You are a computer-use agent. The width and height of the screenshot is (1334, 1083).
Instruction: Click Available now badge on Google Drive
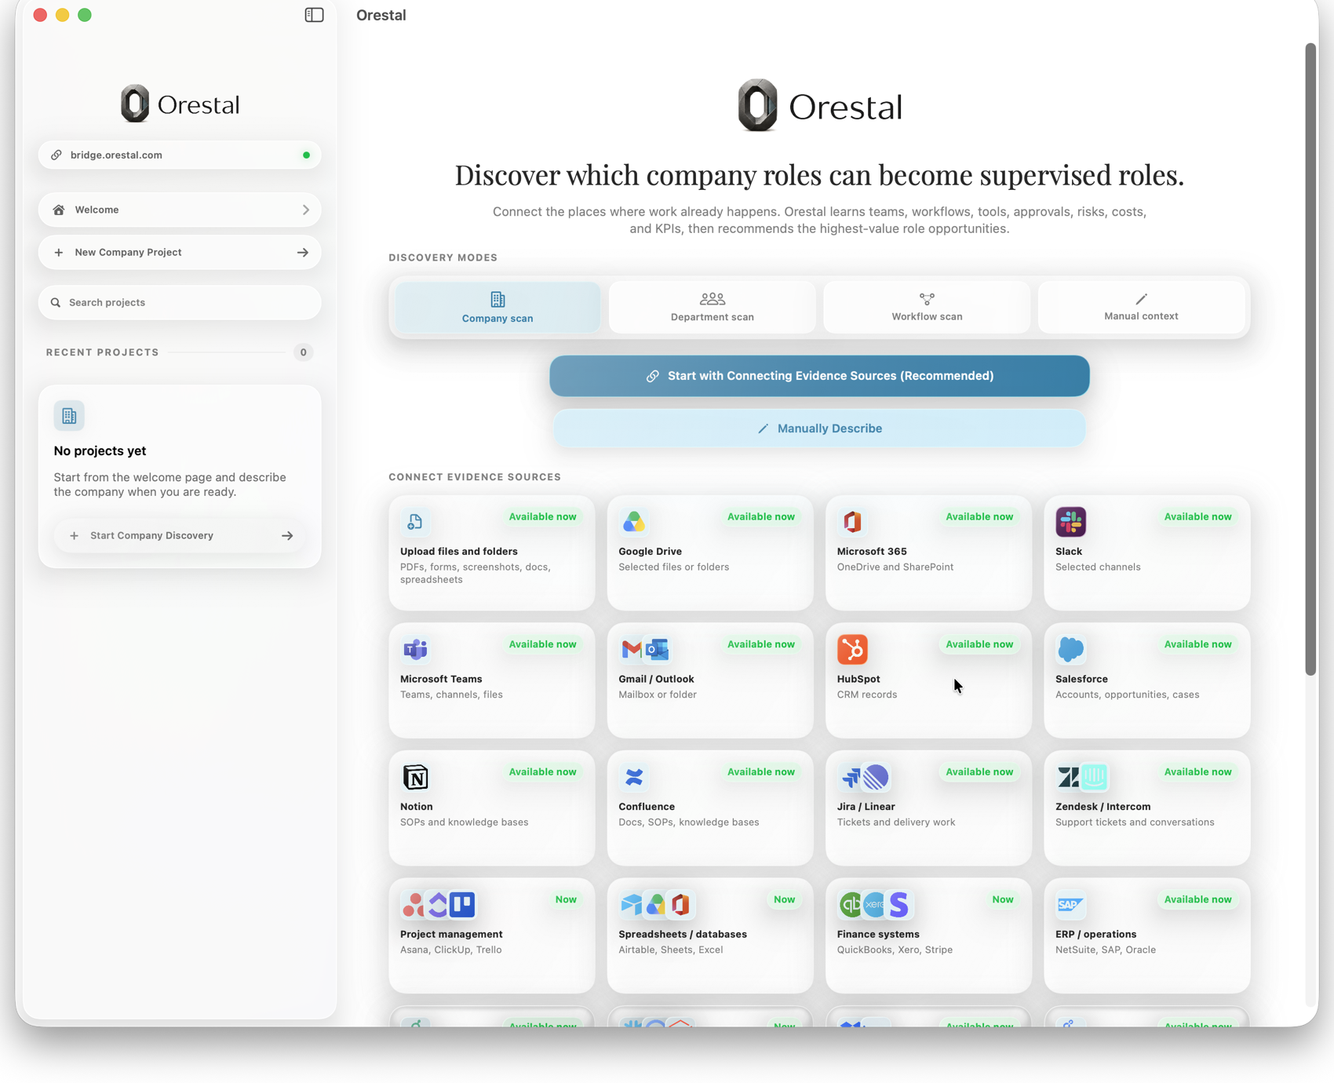point(760,516)
